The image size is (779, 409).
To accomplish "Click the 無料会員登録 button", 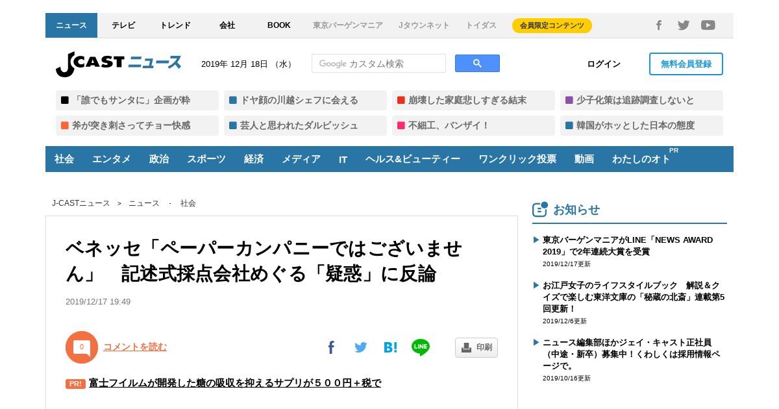I will [686, 64].
